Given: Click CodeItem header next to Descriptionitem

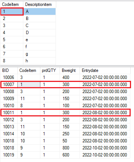Looking at the screenshot, I should [12, 4].
